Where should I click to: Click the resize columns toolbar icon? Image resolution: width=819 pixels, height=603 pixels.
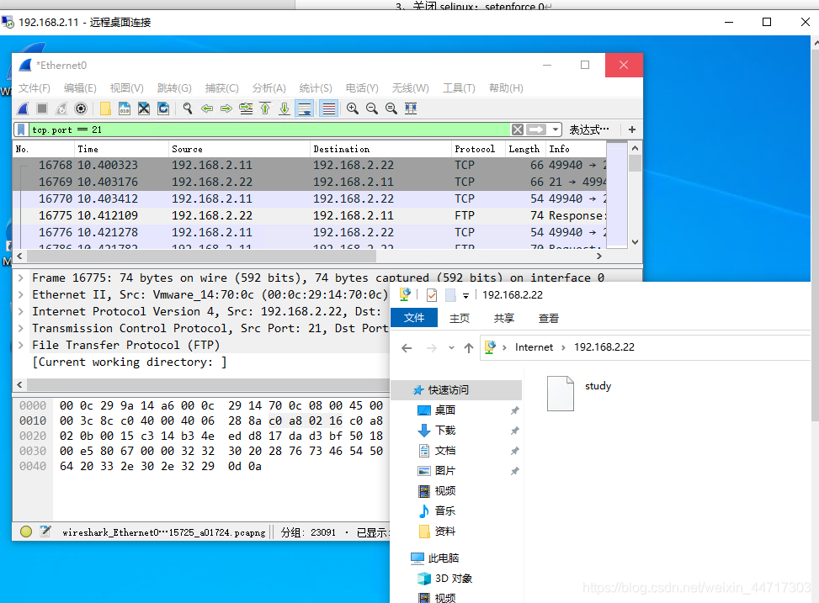[411, 108]
